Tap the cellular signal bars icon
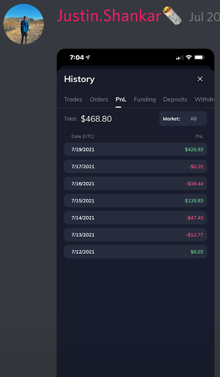The image size is (220, 377). click(x=179, y=58)
